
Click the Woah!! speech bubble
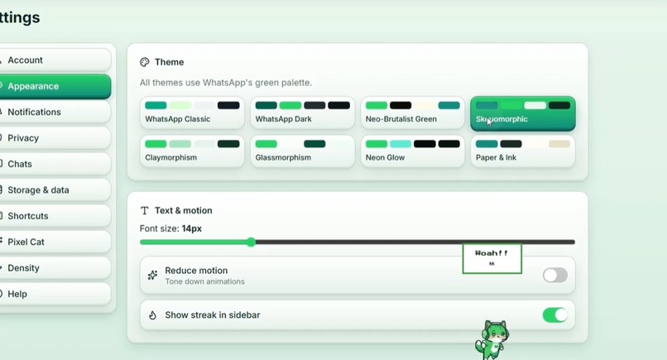point(492,258)
